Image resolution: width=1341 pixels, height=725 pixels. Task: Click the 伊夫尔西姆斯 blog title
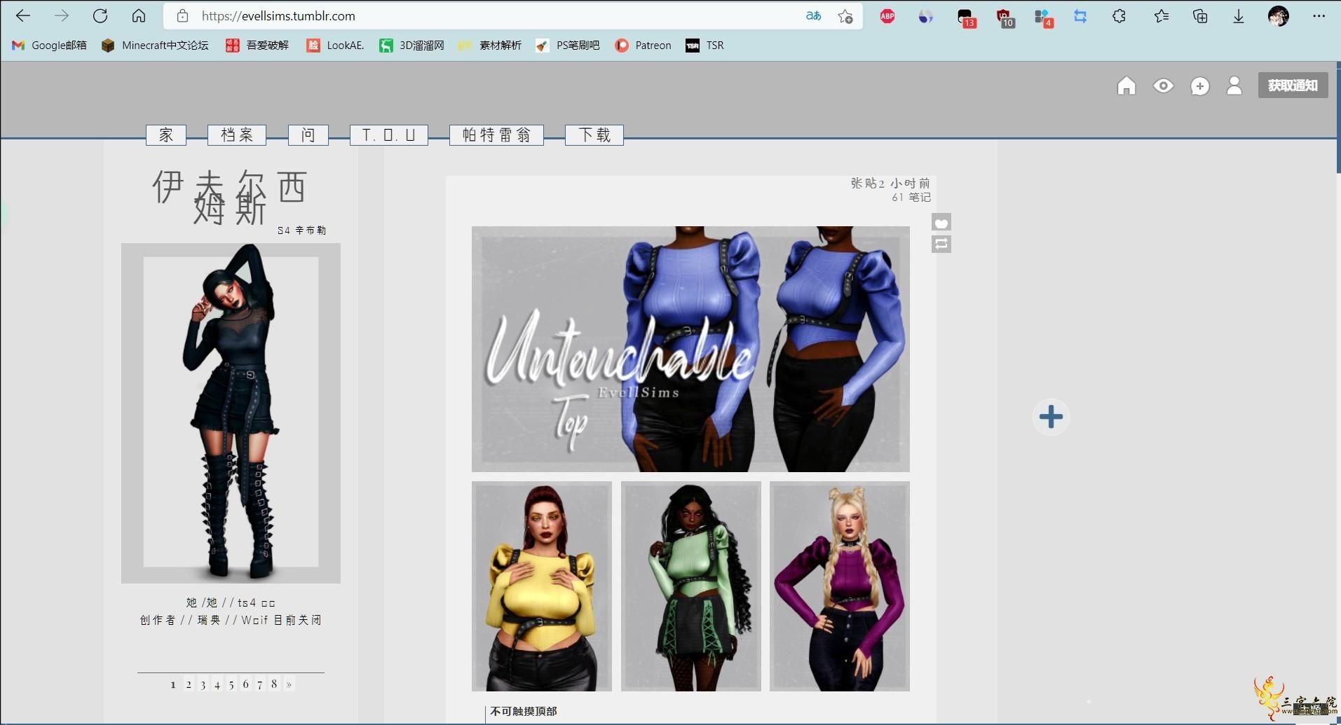click(230, 198)
